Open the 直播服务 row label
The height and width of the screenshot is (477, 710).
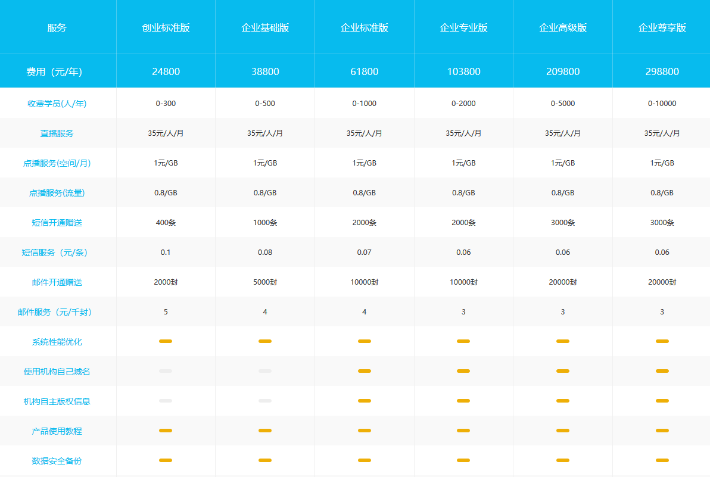(57, 133)
